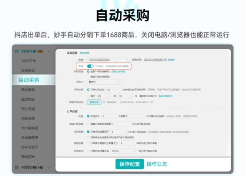Click the 利润低于 value input field
The height and width of the screenshot is (177, 246).
point(109,116)
